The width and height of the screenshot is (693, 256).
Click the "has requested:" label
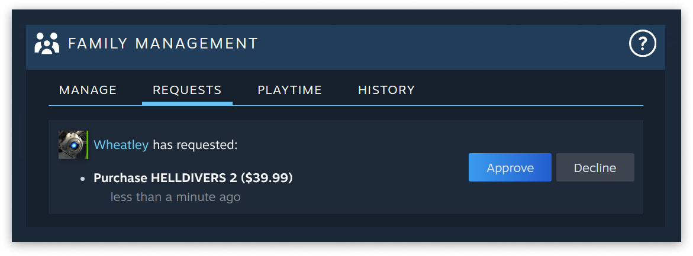195,145
